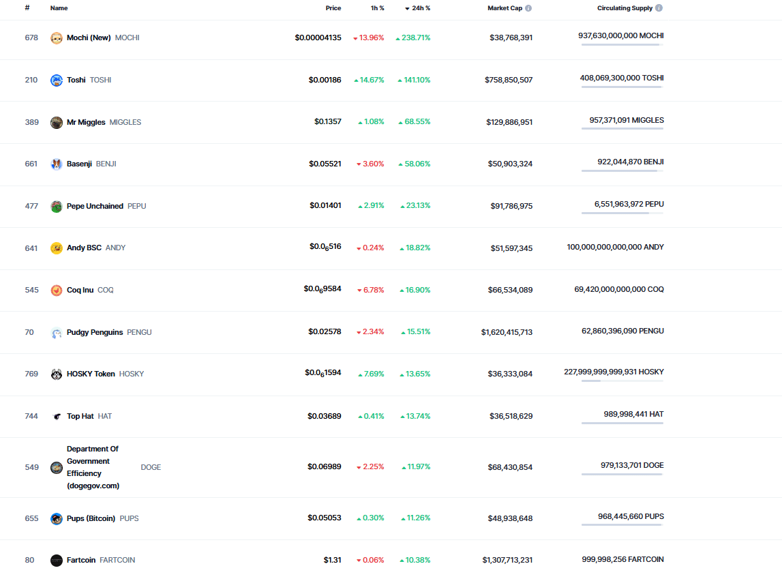Click the Pudgy Penguins coin logo

pos(57,333)
